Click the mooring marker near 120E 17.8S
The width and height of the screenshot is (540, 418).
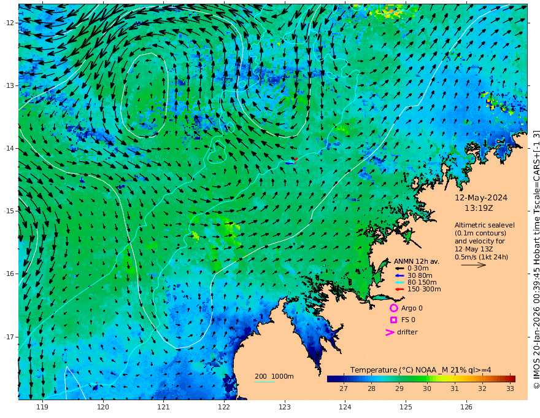96,387
